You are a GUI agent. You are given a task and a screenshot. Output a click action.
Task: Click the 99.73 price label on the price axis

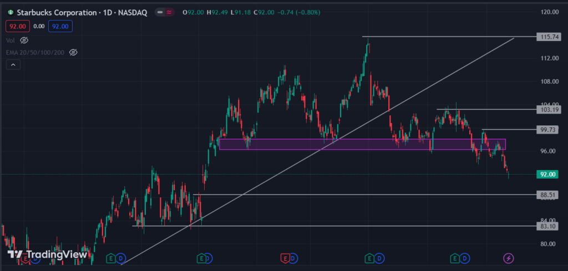[547, 130]
